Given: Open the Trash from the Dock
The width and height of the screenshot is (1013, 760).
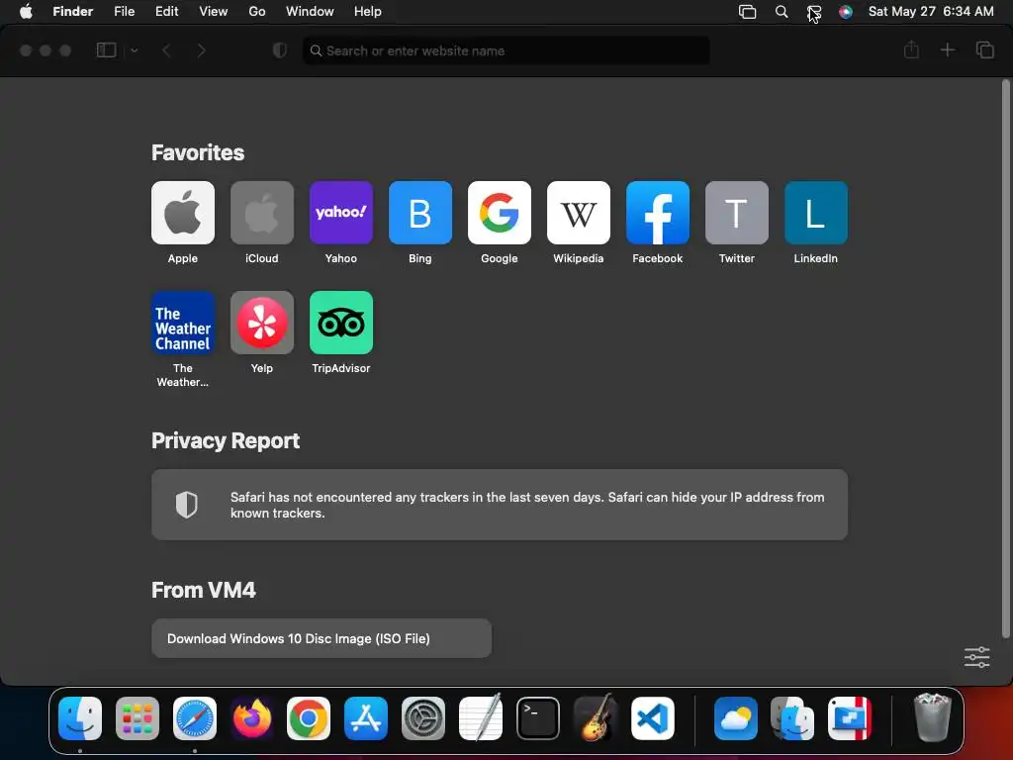Looking at the screenshot, I should (933, 717).
